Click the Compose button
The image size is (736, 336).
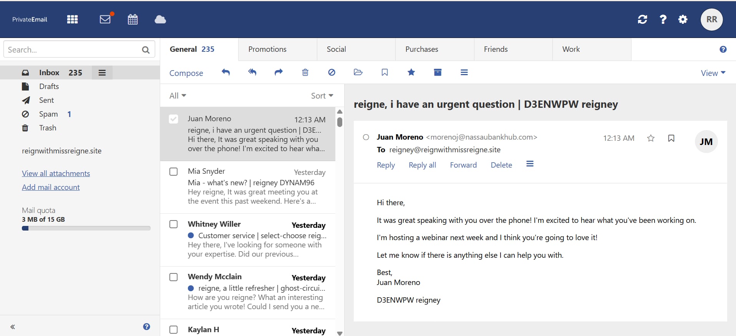point(186,73)
